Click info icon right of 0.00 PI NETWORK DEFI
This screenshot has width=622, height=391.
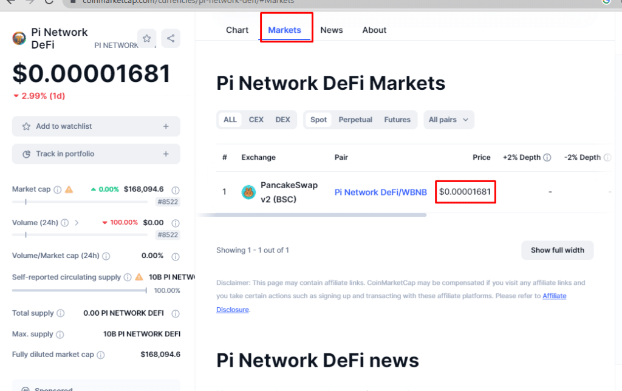176,314
